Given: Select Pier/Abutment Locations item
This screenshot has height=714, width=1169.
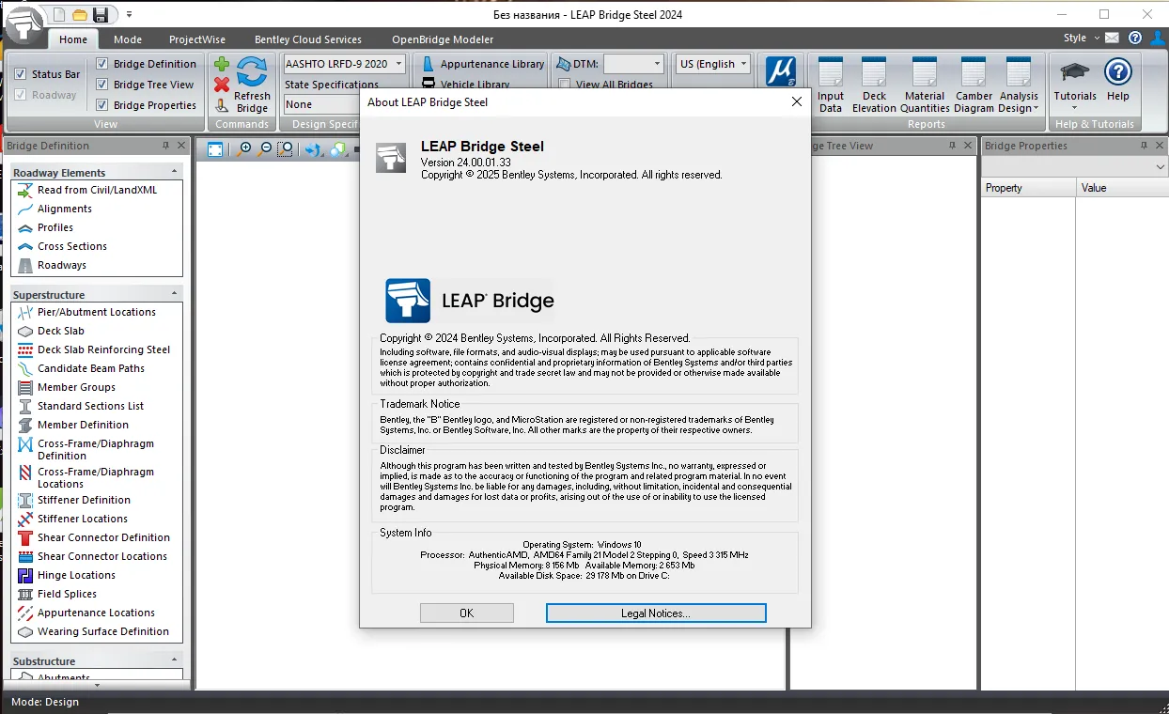Looking at the screenshot, I should click(97, 312).
